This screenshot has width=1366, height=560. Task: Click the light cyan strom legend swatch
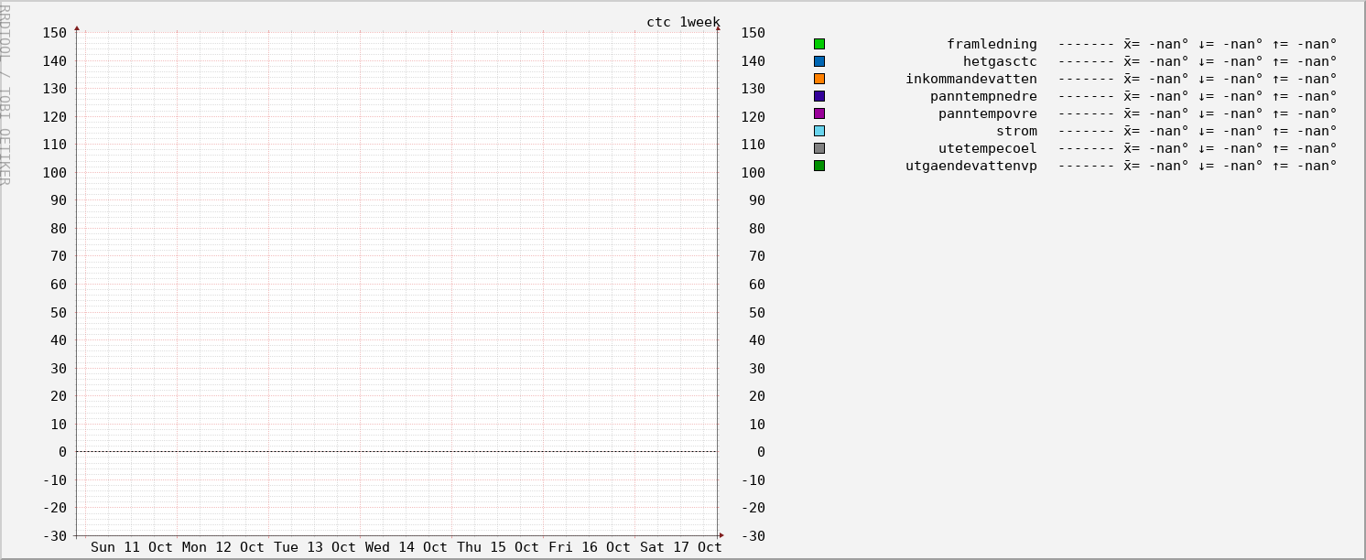click(819, 131)
